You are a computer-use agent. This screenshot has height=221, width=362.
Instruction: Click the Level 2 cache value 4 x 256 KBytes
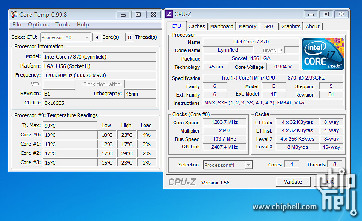(297, 139)
